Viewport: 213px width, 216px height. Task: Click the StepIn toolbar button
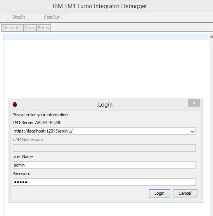point(19,17)
